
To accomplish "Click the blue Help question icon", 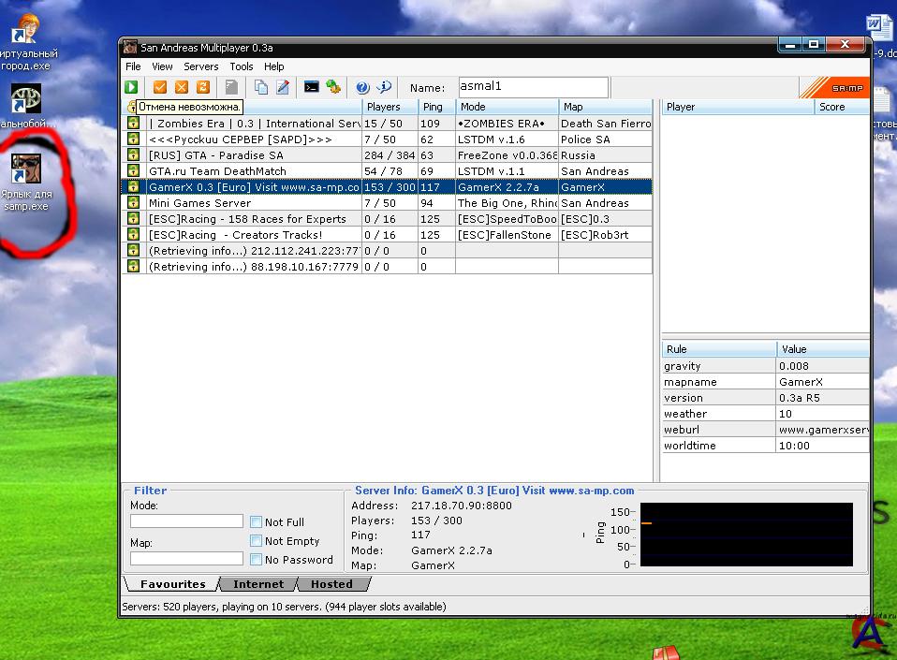I will [362, 87].
